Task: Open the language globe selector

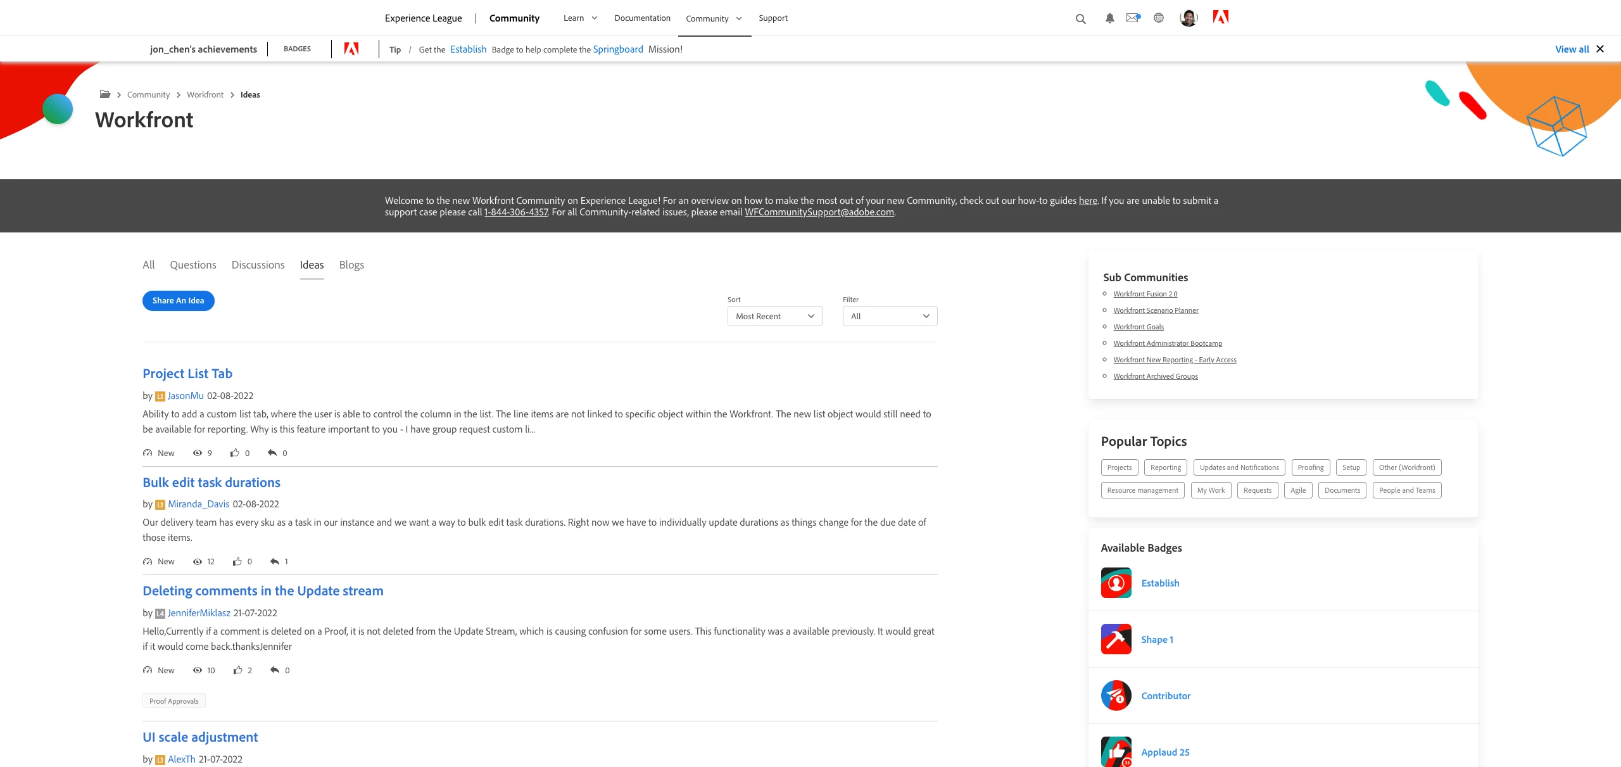Action: click(x=1159, y=18)
